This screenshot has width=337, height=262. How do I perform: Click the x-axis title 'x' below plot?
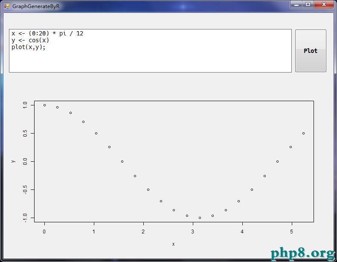pyautogui.click(x=174, y=244)
